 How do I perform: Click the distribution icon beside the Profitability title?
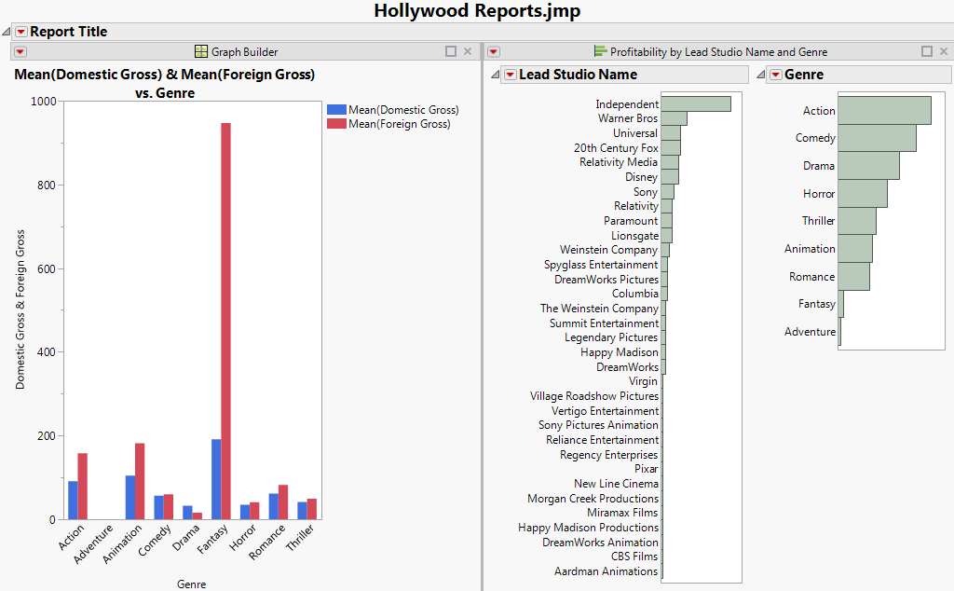pos(600,52)
